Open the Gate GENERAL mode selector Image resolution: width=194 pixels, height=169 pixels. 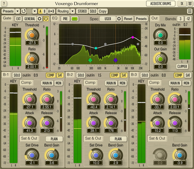click(x=30, y=19)
